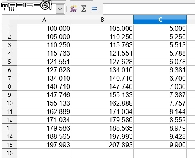
Task: Select row 10 header
Action: (10, 103)
